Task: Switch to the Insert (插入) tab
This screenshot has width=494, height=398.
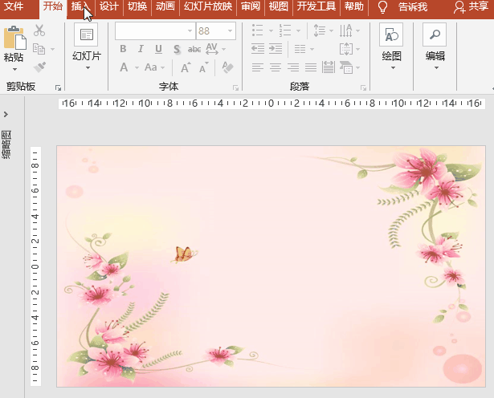Action: pos(80,6)
